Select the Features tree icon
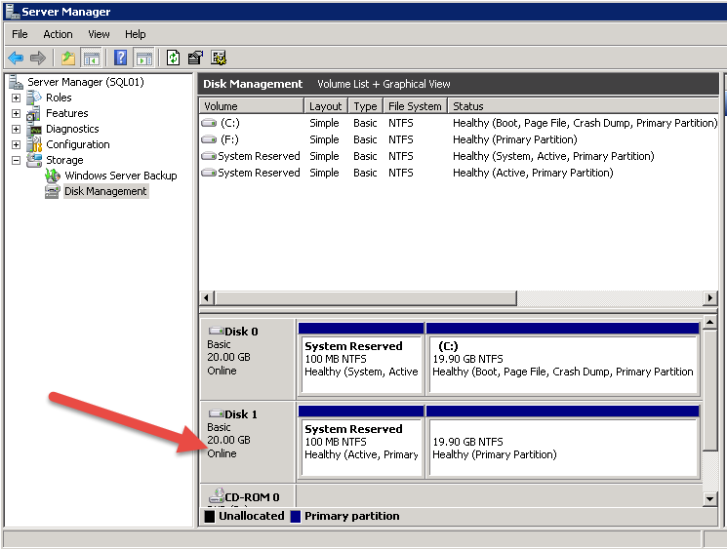The width and height of the screenshot is (727, 549). 33,113
